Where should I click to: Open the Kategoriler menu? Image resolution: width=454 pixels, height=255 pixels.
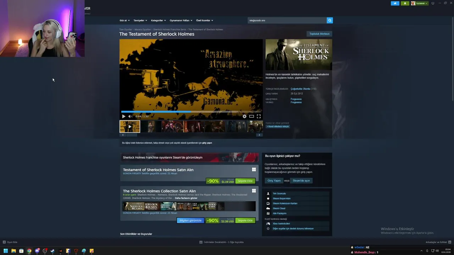158,21
